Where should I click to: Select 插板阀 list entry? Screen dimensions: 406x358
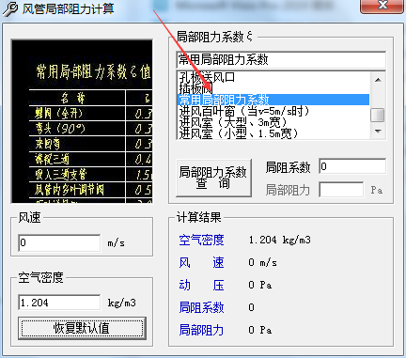[x=195, y=88]
